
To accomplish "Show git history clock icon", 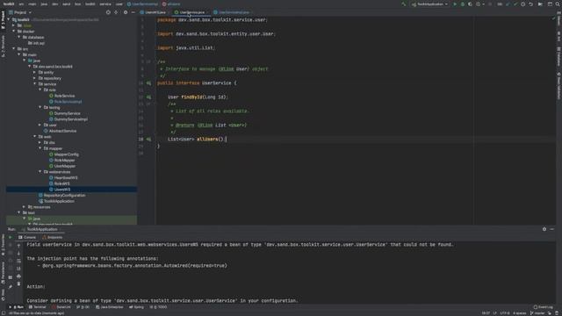I will (523, 4).
